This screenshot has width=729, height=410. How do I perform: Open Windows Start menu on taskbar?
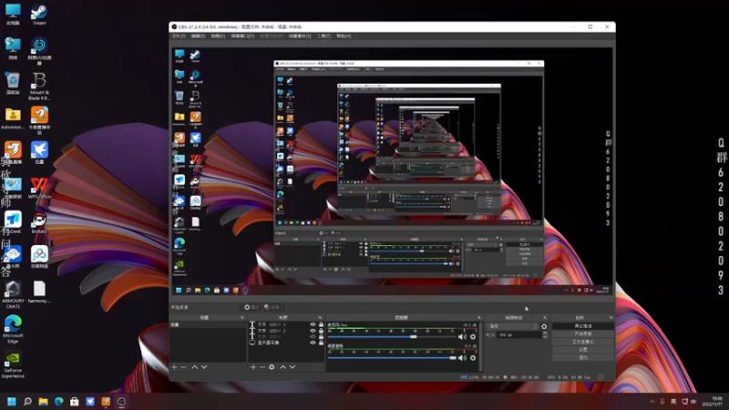pos(12,401)
